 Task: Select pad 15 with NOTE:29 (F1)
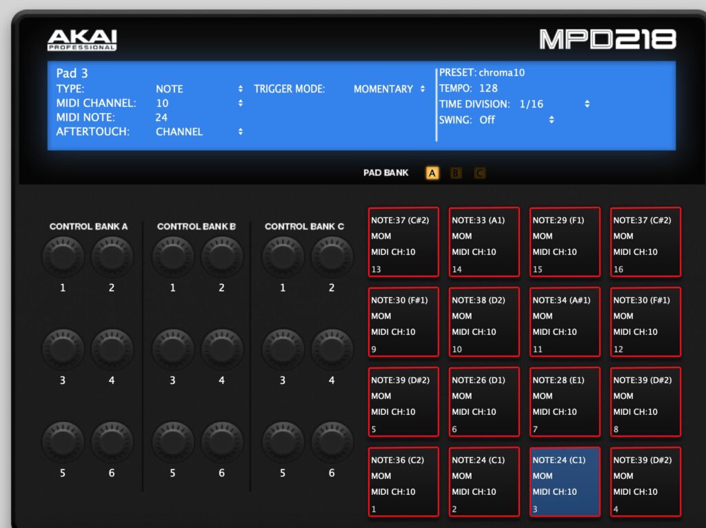pyautogui.click(x=565, y=242)
